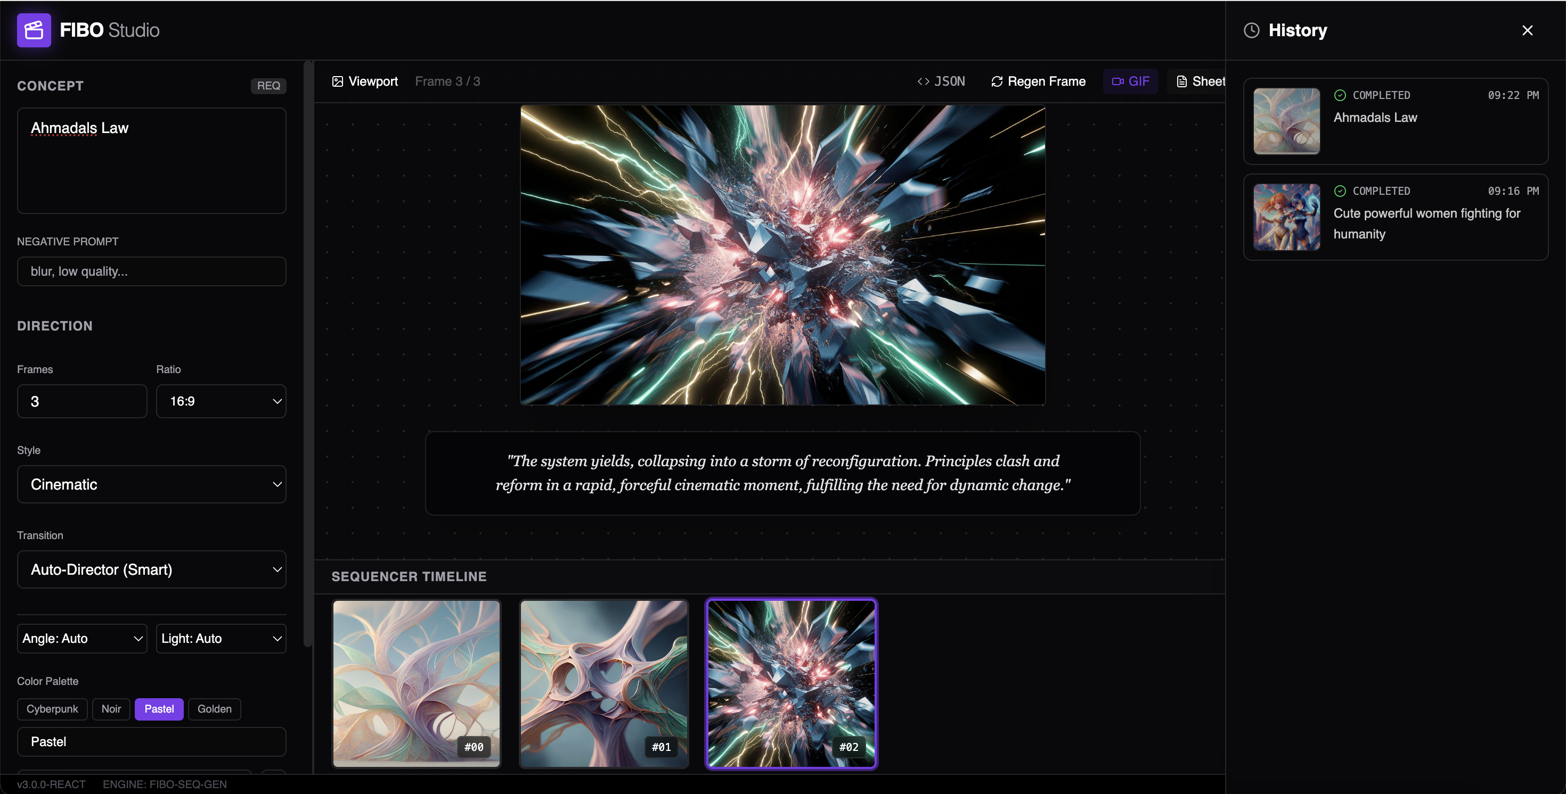The width and height of the screenshot is (1566, 794).
Task: Close the History panel
Action: 1527,30
